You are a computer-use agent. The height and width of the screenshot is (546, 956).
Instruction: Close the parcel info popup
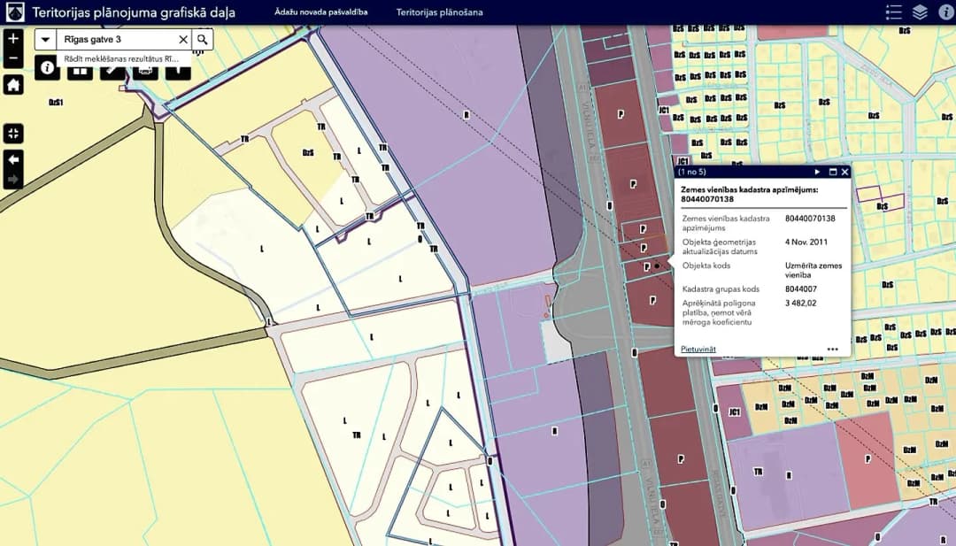(845, 172)
